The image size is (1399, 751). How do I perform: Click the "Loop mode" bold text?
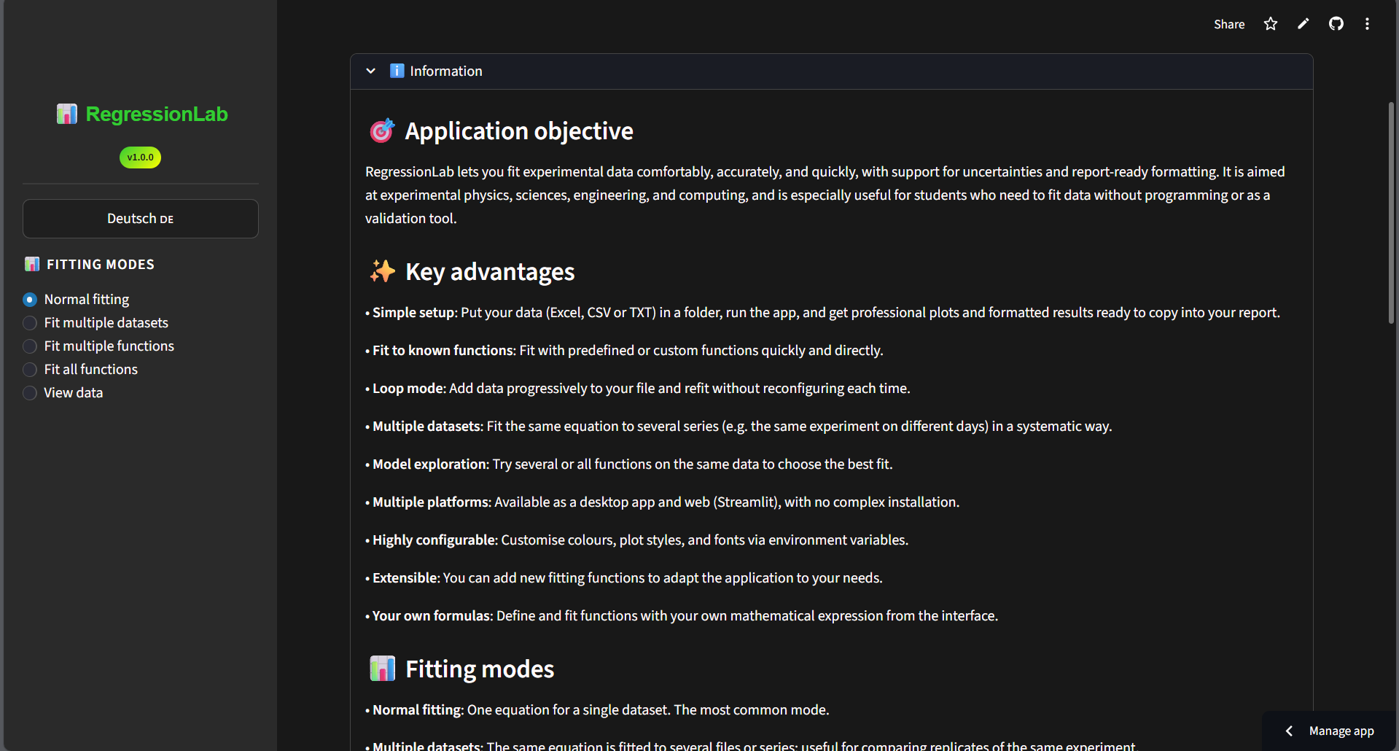point(408,389)
